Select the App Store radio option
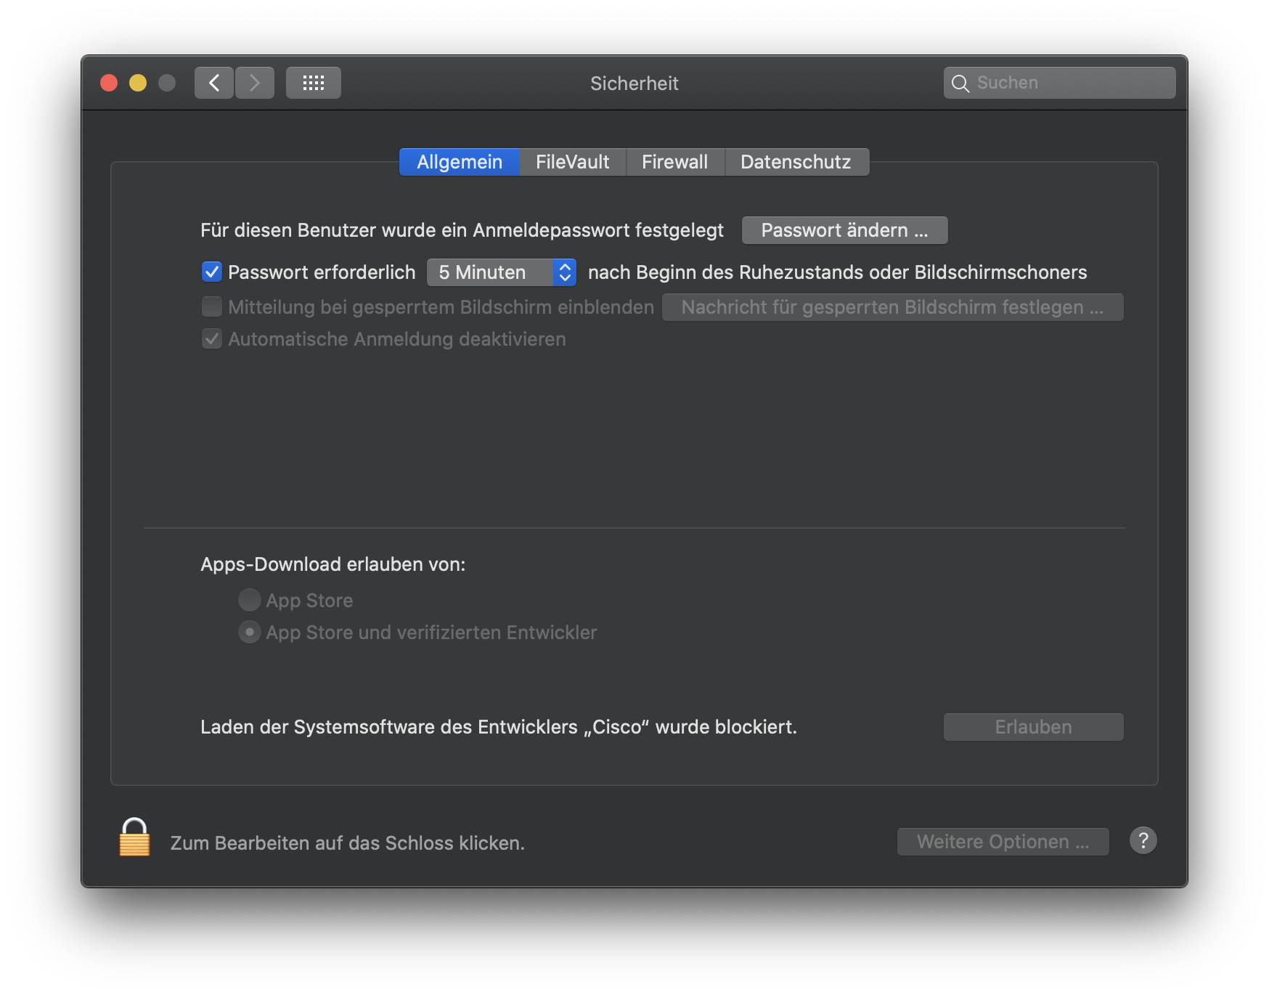The width and height of the screenshot is (1269, 995). (249, 600)
